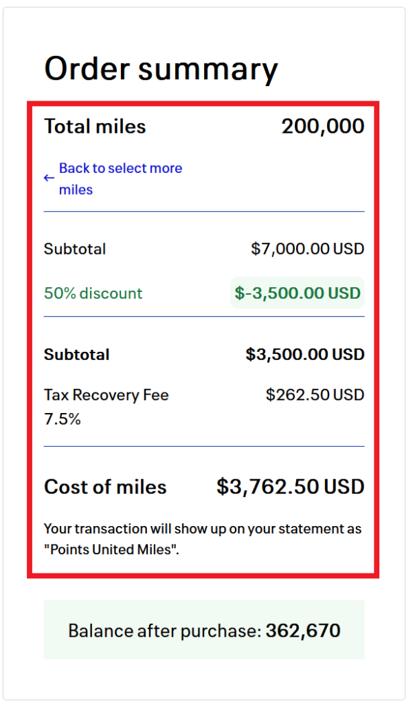This screenshot has width=415, height=705.
Task: Select the "Points United Miles" quoted text
Action: (111, 551)
